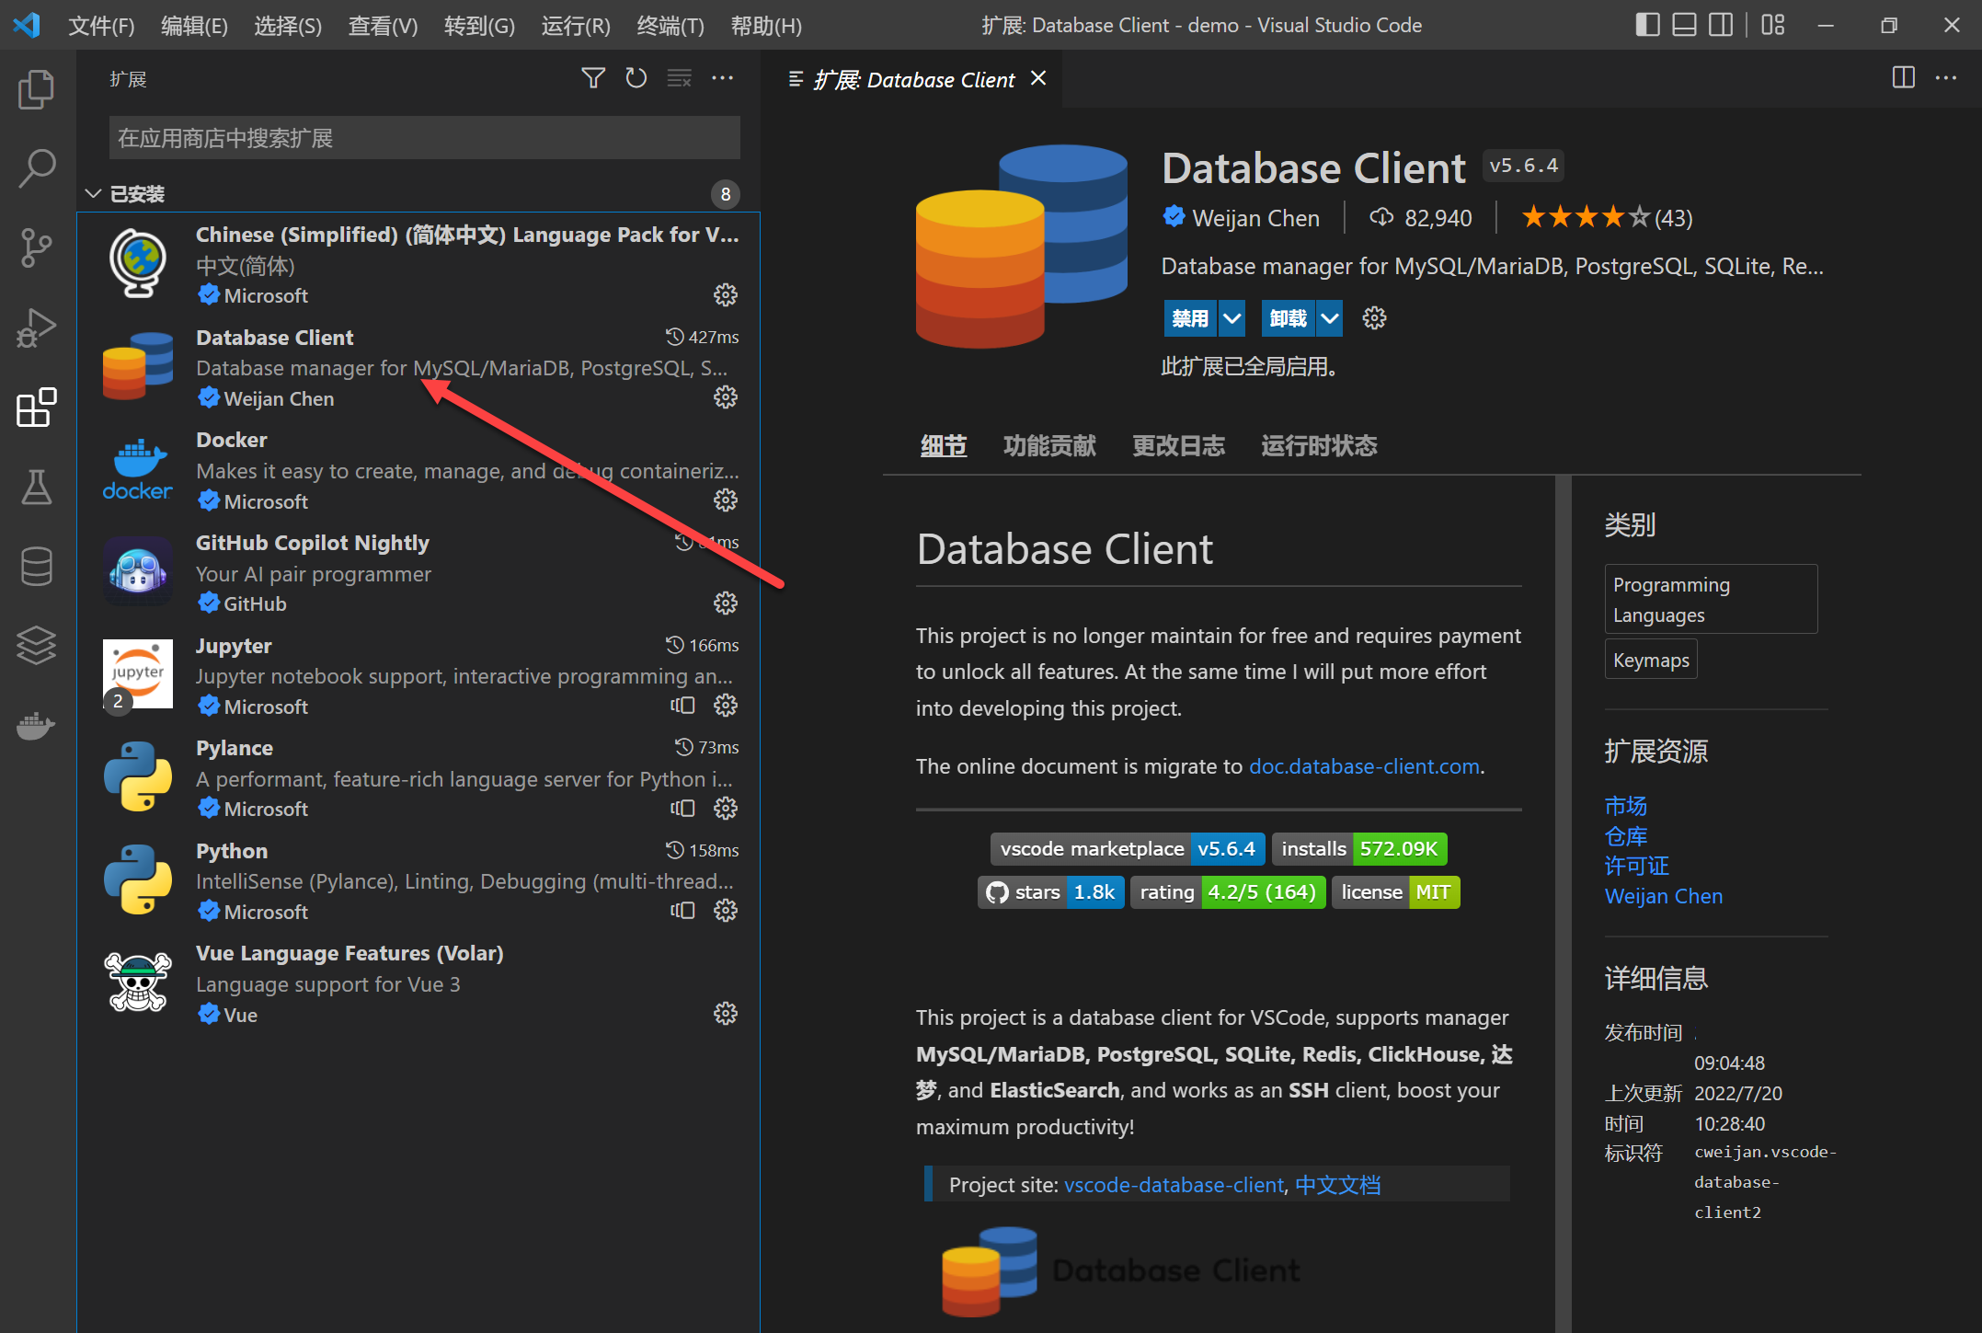Open the Testing flask icon

coord(37,487)
